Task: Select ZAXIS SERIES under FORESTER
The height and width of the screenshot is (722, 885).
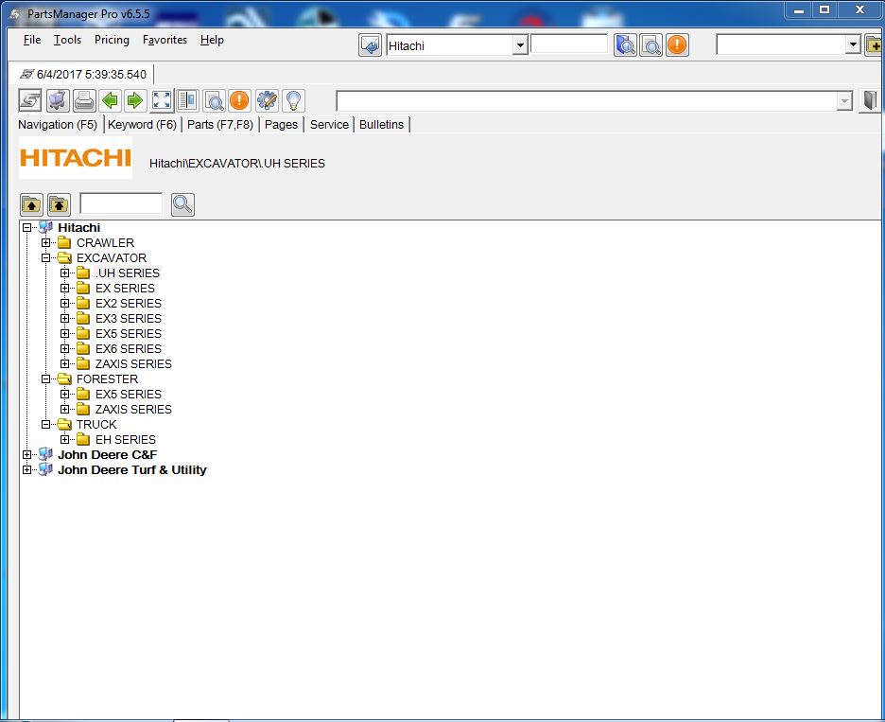Action: pos(133,410)
